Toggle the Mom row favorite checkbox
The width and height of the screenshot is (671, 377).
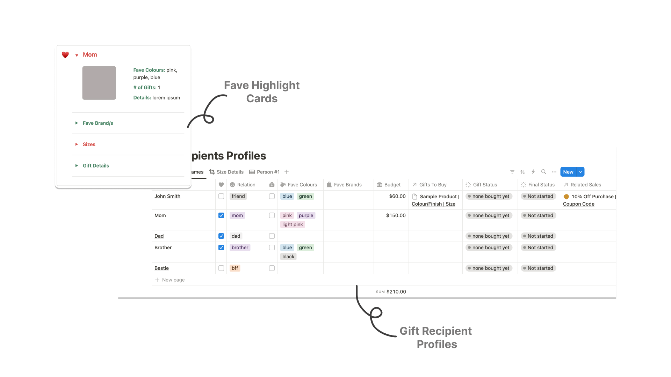coord(221,215)
